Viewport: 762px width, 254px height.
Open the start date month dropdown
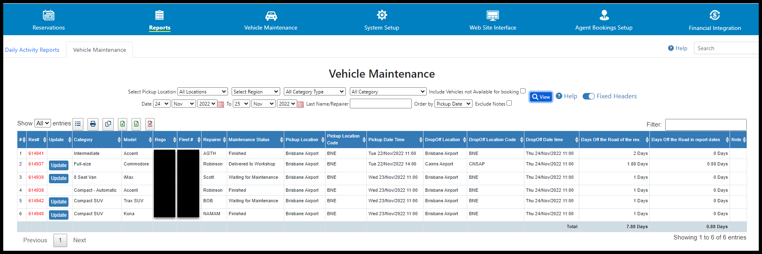tap(184, 104)
